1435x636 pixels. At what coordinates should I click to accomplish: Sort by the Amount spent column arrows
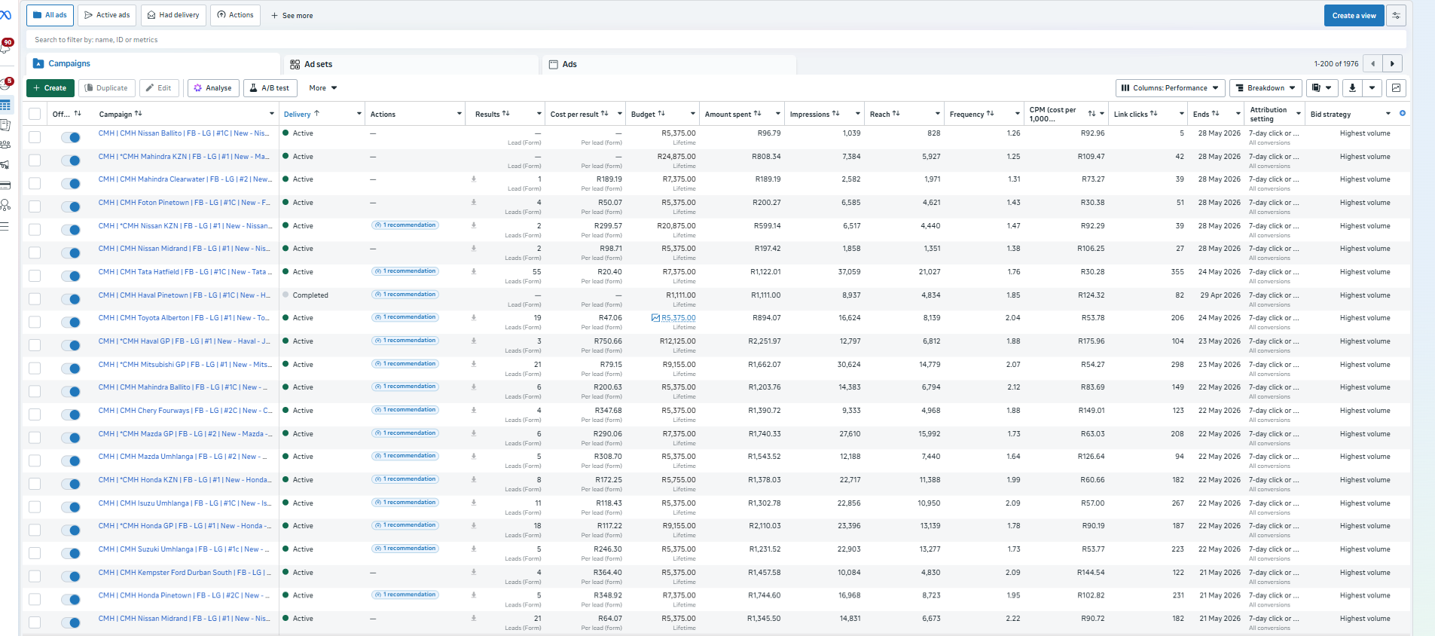(x=758, y=114)
